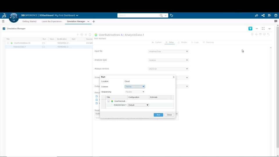The image size is (279, 157).
Task: Click Estimate column header in dialog
Action: pyautogui.click(x=160, y=97)
